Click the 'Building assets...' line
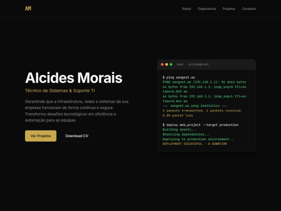281x211 pixels. click(x=180, y=129)
